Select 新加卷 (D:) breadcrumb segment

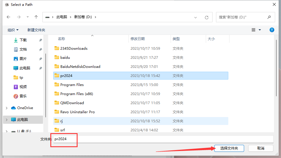83,17
